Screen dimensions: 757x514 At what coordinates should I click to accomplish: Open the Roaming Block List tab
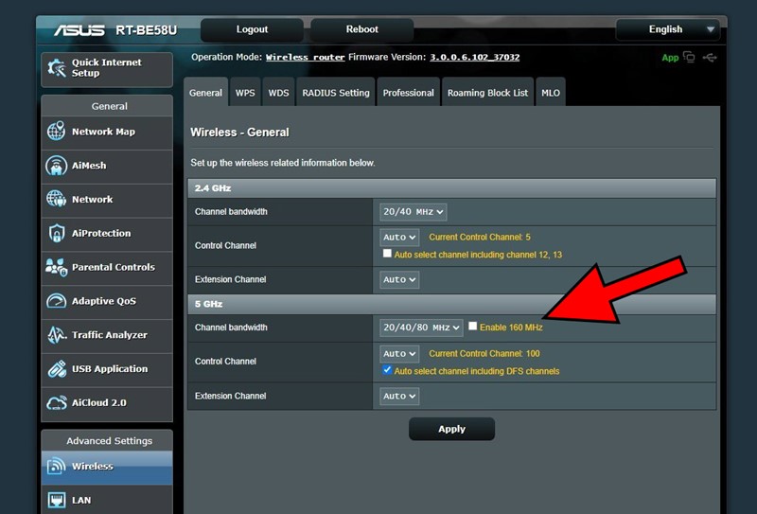click(487, 93)
